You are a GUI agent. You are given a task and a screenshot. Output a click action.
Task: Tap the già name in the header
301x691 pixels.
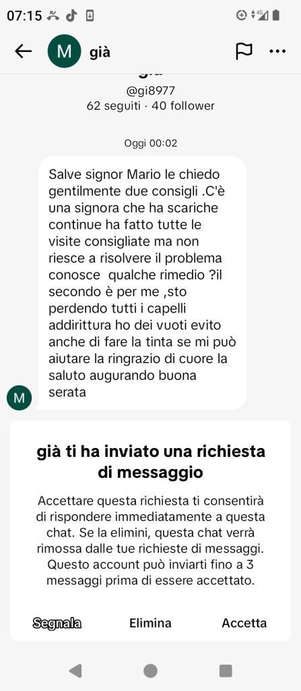100,53
